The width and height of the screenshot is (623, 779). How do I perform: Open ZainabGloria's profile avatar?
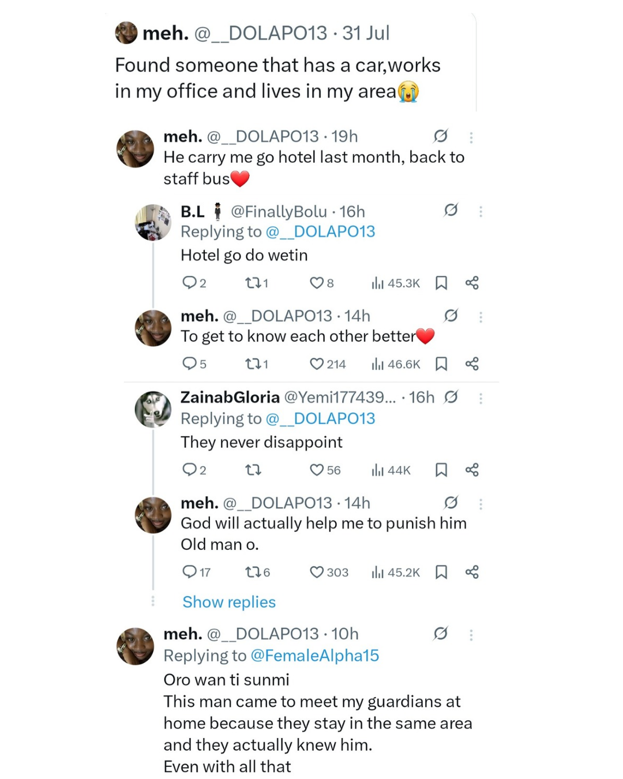(x=153, y=409)
